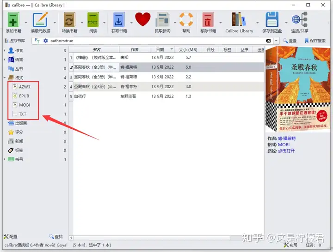This screenshot has width=333, height=252.
Task: Expand the Identifiers (书号) tree category
Action: pyautogui.click(x=5, y=159)
